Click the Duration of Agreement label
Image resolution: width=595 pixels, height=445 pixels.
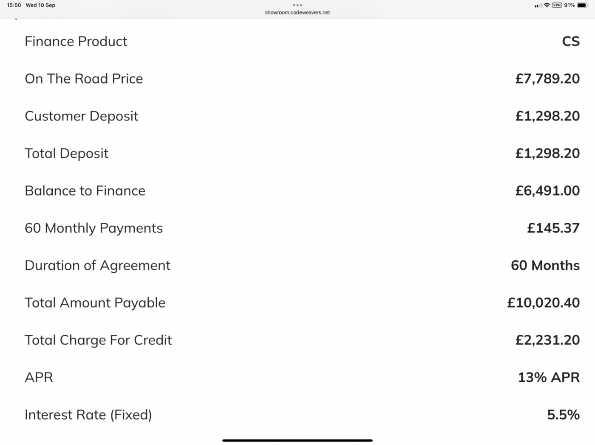[x=98, y=265]
